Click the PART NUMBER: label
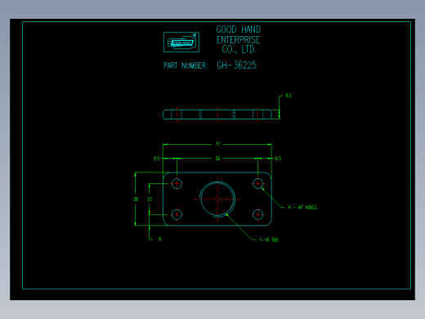The height and width of the screenshot is (319, 425). point(186,65)
